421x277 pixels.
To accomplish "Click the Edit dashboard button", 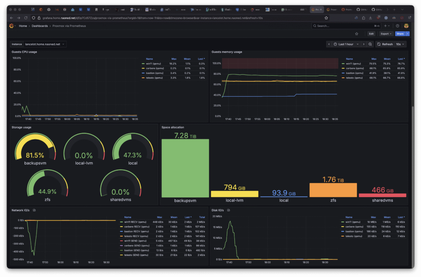I will pyautogui.click(x=371, y=34).
